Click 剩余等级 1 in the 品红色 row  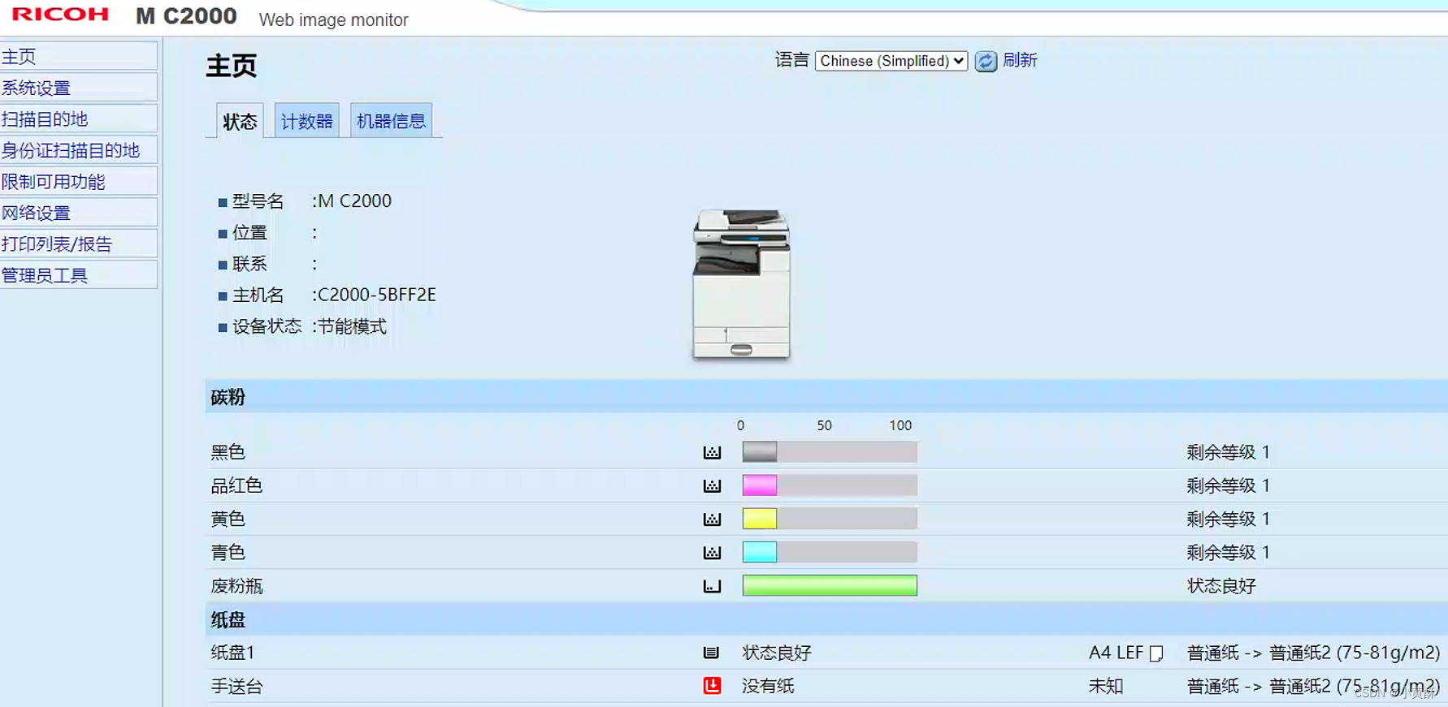[x=1228, y=485]
